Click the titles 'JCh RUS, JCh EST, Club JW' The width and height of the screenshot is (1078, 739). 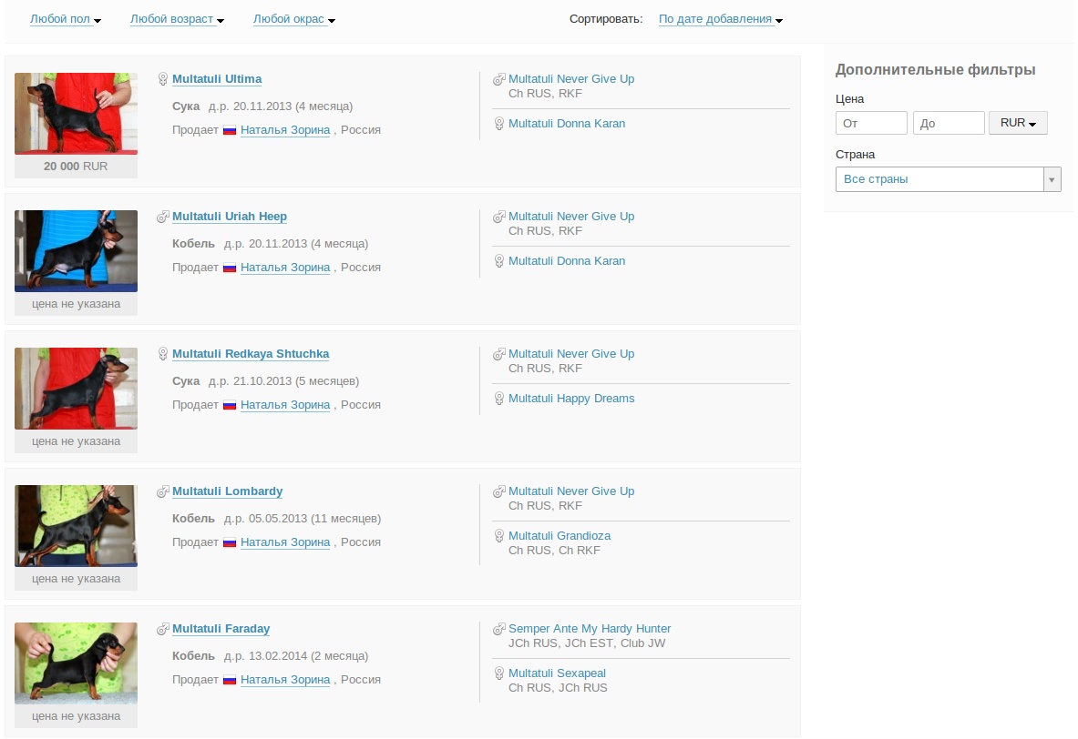pyautogui.click(x=587, y=643)
